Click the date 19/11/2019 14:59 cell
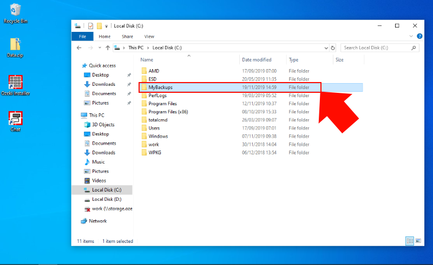The width and height of the screenshot is (433, 265). (259, 87)
